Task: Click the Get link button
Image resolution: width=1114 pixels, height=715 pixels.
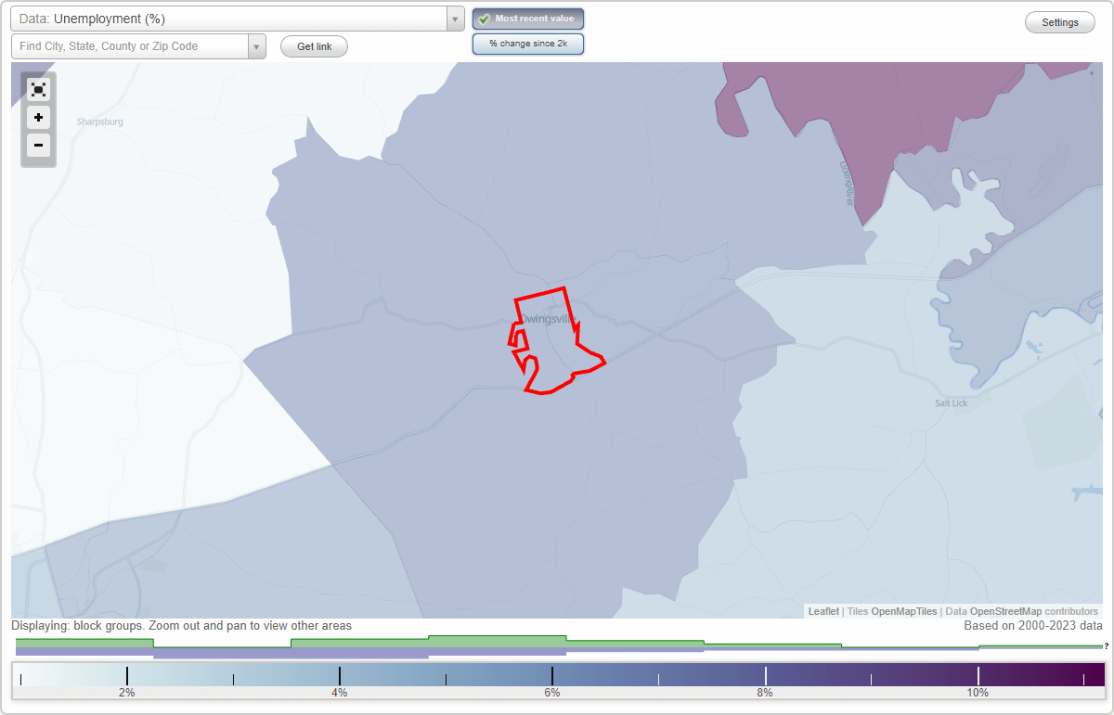Action: pyautogui.click(x=313, y=45)
